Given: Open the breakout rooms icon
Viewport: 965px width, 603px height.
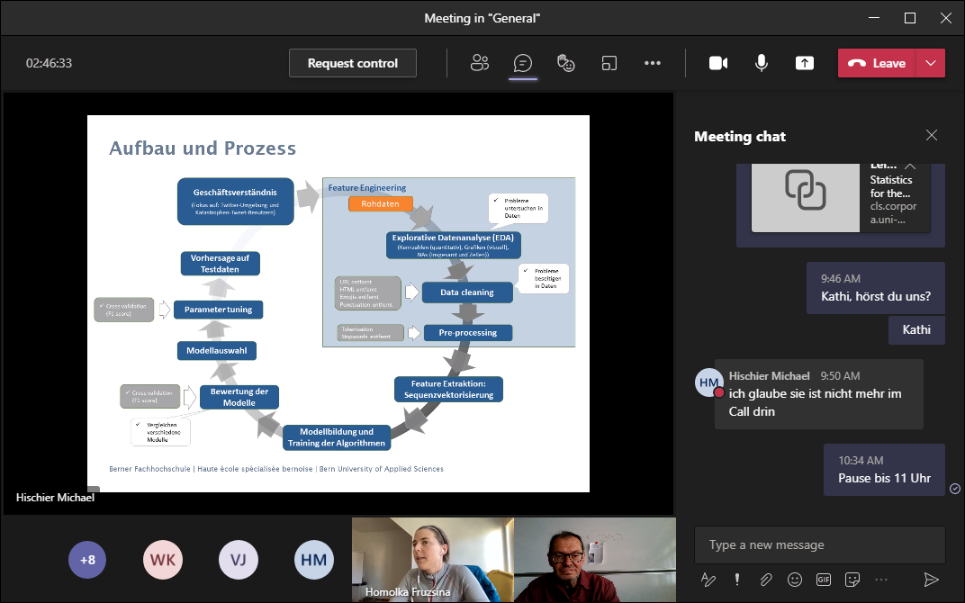Looking at the screenshot, I should tap(609, 63).
